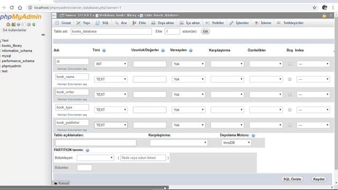The image size is (338, 190).
Task: Click Yeni to create new database
Action: (x=5, y=41)
